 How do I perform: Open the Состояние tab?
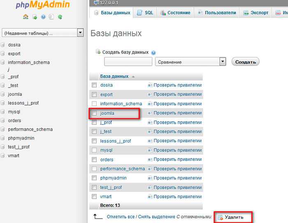pos(175,13)
